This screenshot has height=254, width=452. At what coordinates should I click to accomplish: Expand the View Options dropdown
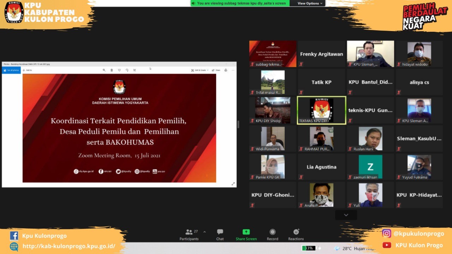tap(310, 4)
